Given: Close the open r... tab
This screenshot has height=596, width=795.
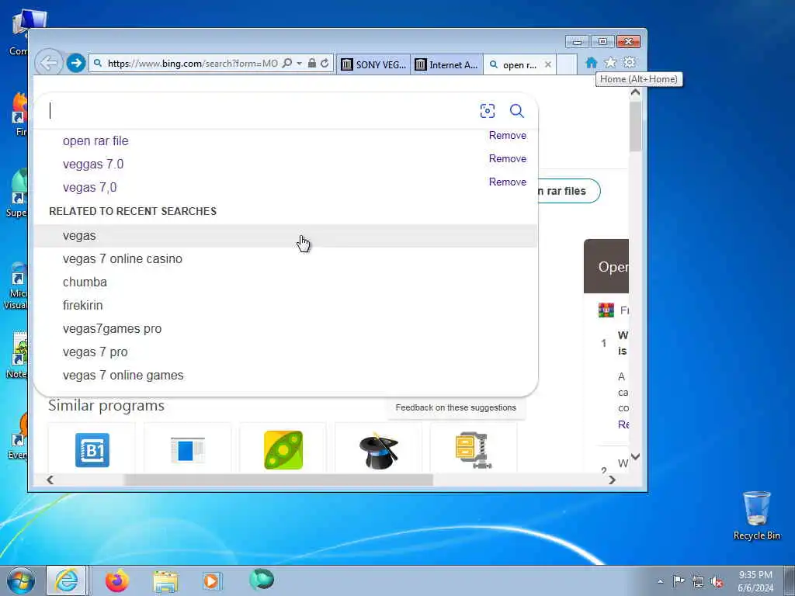Looking at the screenshot, I should [547, 64].
